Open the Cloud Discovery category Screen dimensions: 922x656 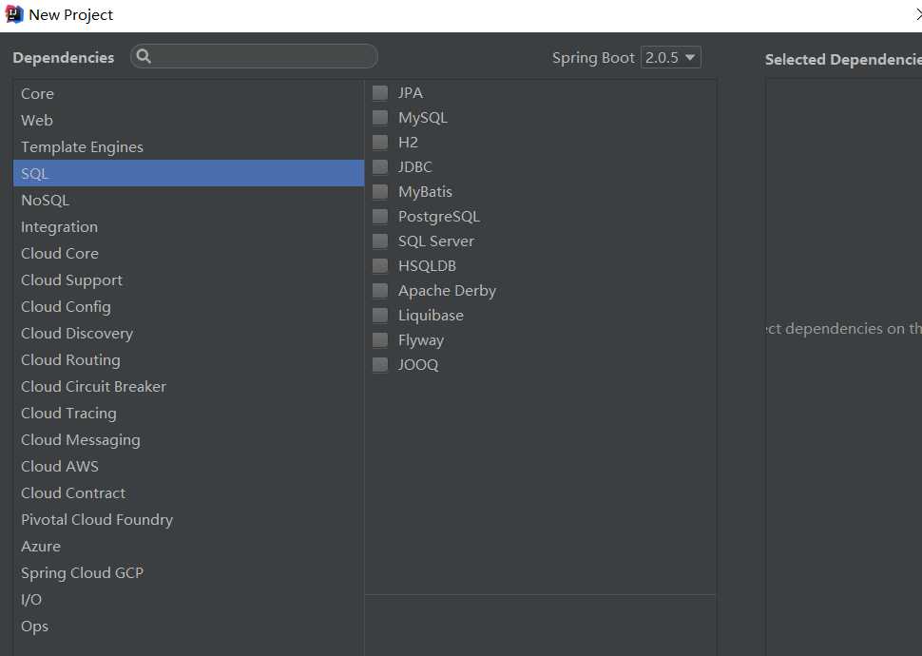(x=189, y=333)
